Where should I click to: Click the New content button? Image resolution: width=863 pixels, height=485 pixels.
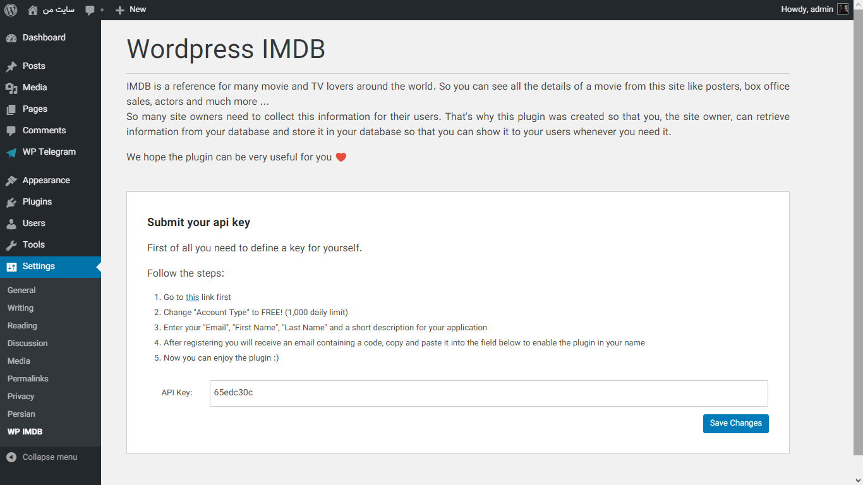click(x=131, y=9)
